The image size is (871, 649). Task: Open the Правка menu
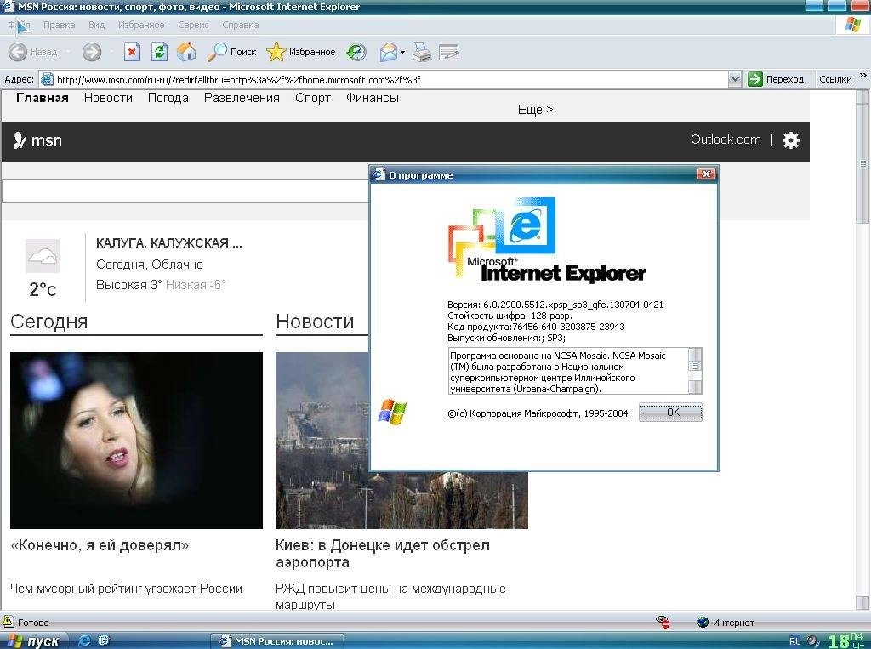point(59,25)
